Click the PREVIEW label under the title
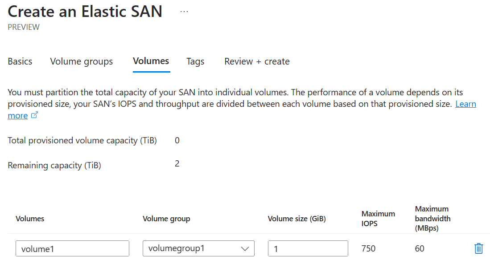490x260 pixels. click(24, 27)
